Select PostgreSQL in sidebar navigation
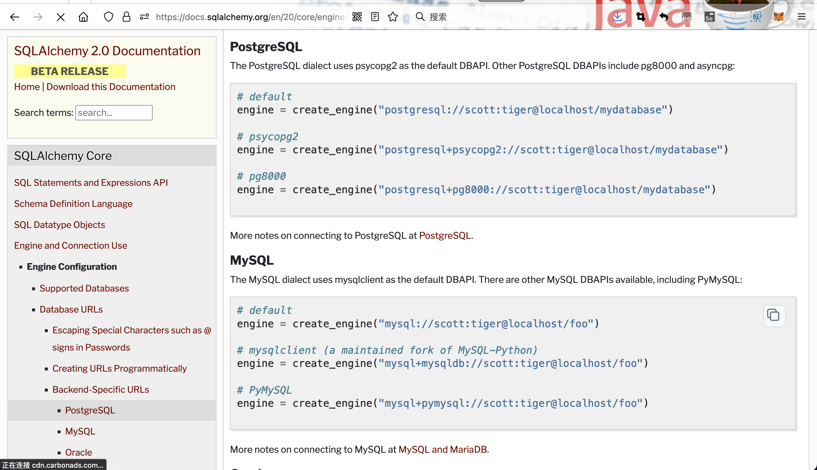The width and height of the screenshot is (817, 470). pyautogui.click(x=90, y=410)
